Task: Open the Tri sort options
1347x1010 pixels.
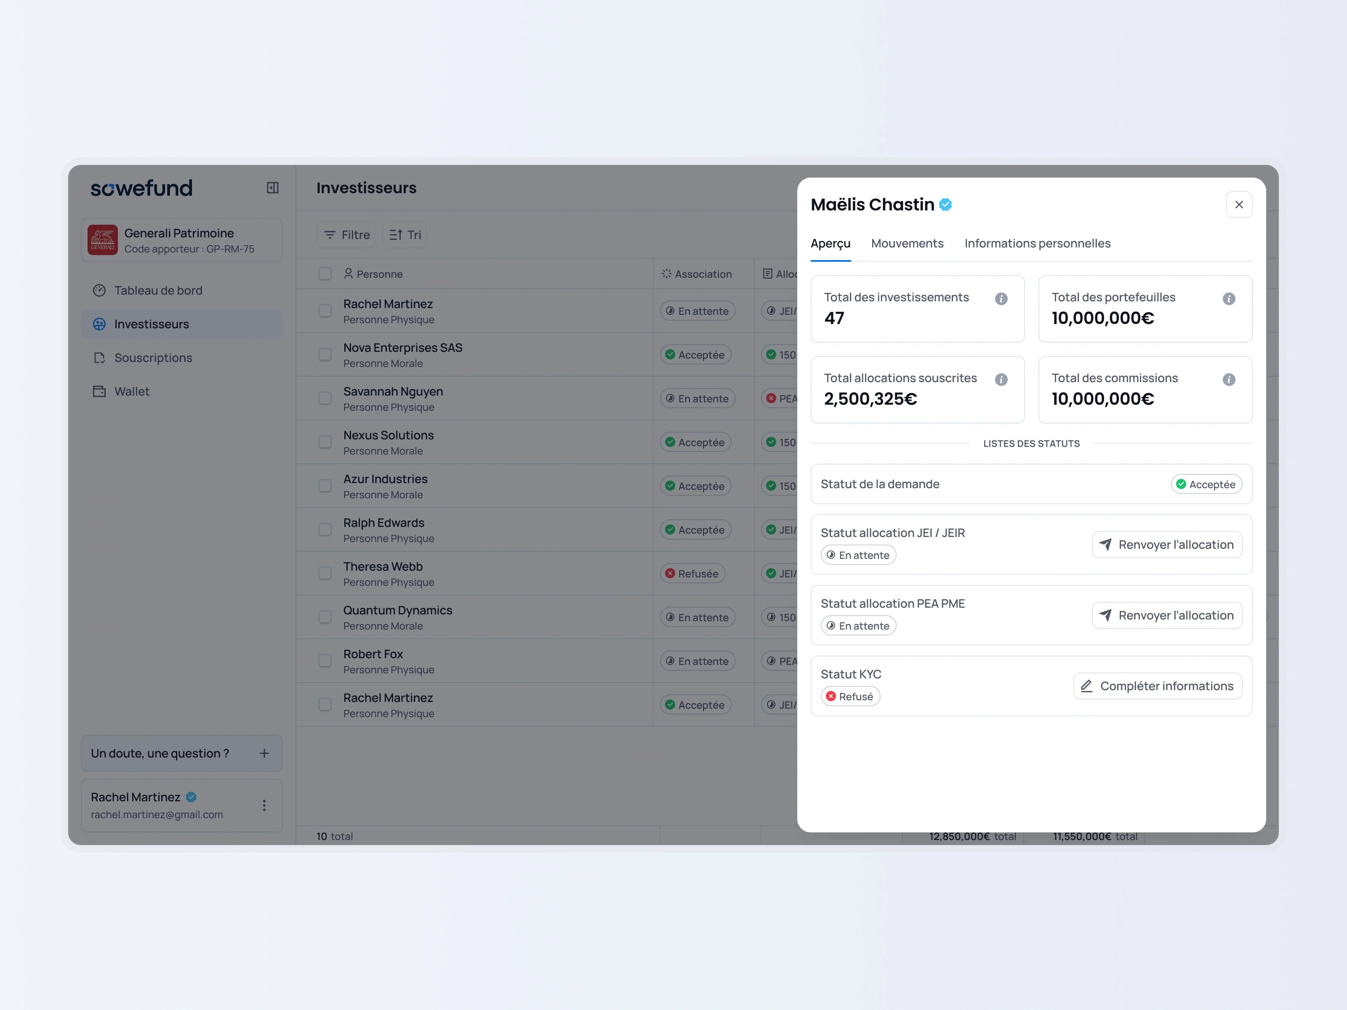Action: [405, 235]
